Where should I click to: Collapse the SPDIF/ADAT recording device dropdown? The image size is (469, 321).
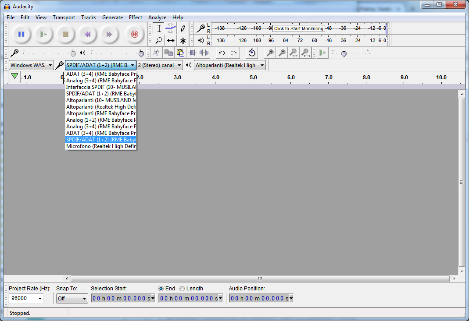(100, 65)
